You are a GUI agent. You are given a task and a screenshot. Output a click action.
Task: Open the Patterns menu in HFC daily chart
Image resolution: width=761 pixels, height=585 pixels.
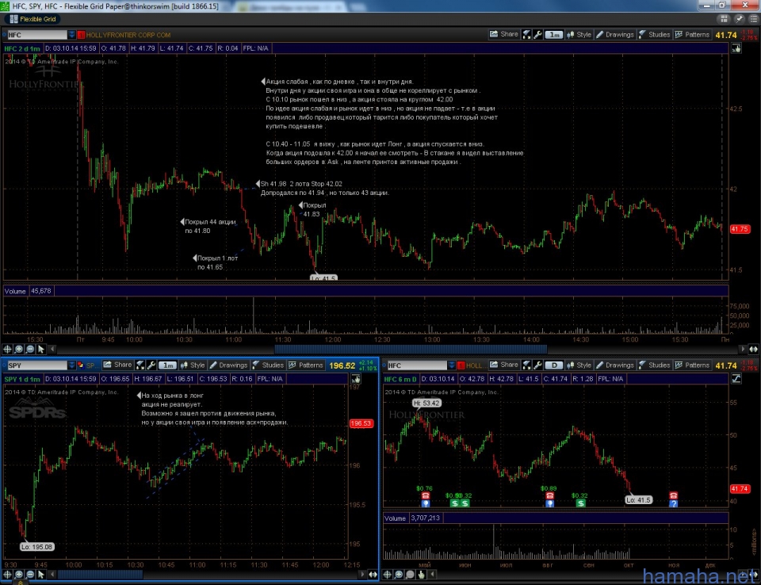coord(692,365)
